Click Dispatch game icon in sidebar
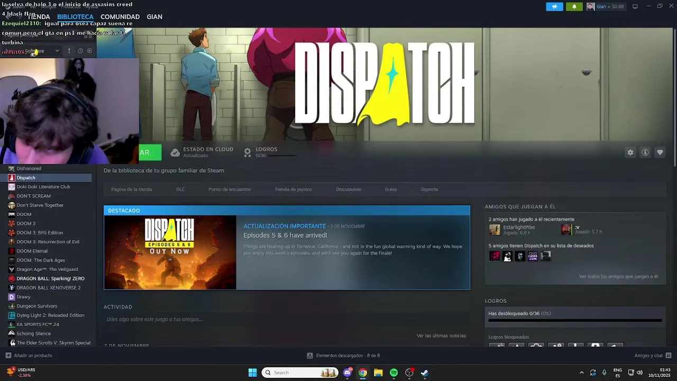This screenshot has width=677, height=381. coord(12,178)
